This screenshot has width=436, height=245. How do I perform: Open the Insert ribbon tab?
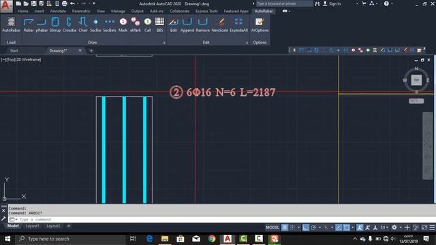click(40, 11)
